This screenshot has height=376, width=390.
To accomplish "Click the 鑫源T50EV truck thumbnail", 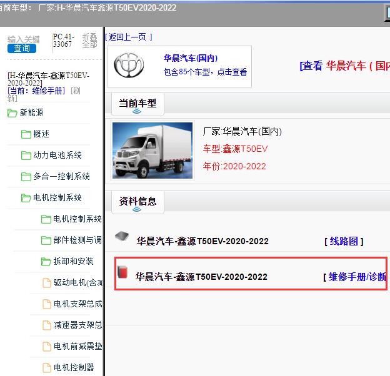I will 152,151.
